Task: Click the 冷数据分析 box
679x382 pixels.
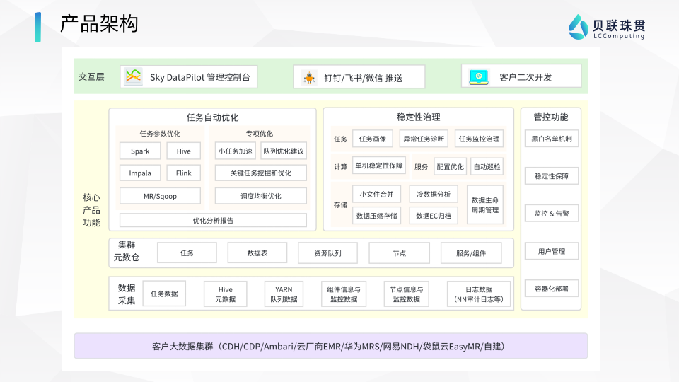Action: click(434, 194)
